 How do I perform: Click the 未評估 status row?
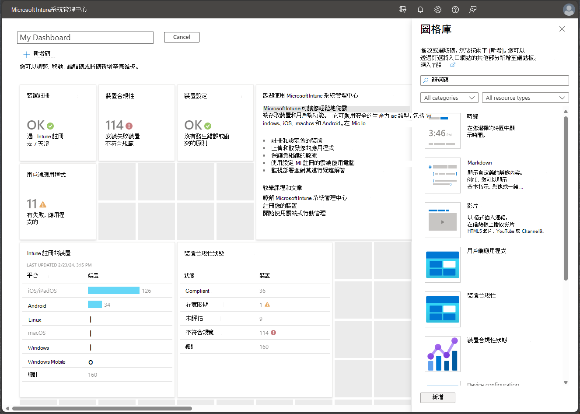click(x=255, y=319)
